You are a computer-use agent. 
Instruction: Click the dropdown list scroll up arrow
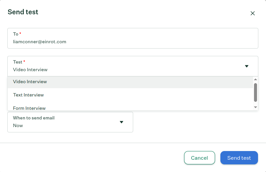coord(255,80)
